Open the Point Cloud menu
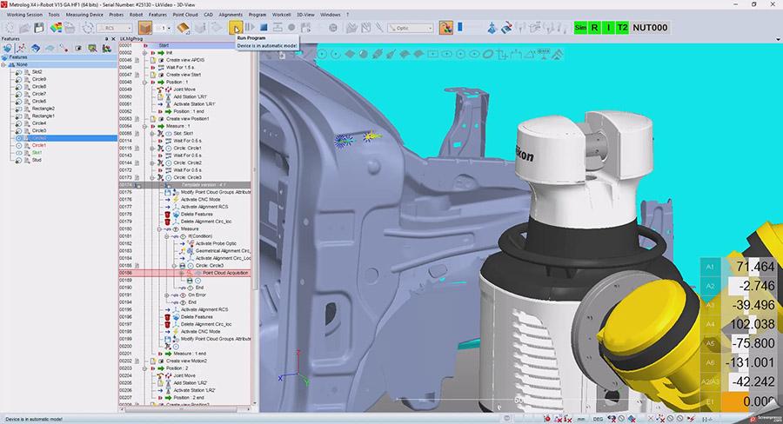783x424 pixels. click(x=185, y=15)
